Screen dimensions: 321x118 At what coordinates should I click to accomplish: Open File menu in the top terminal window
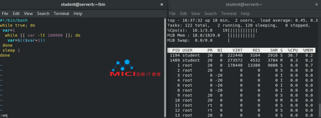(172, 14)
